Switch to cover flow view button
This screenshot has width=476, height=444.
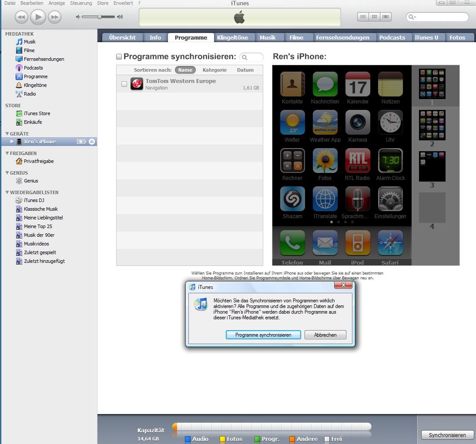tap(385, 17)
